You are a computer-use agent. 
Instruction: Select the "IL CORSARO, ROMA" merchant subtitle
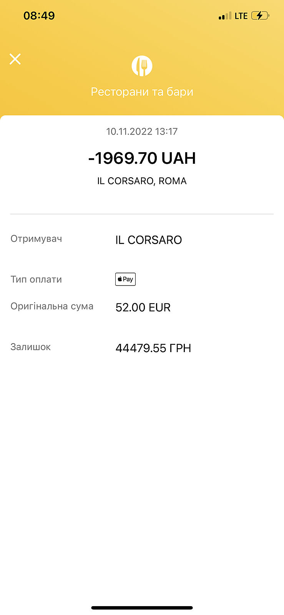142,181
